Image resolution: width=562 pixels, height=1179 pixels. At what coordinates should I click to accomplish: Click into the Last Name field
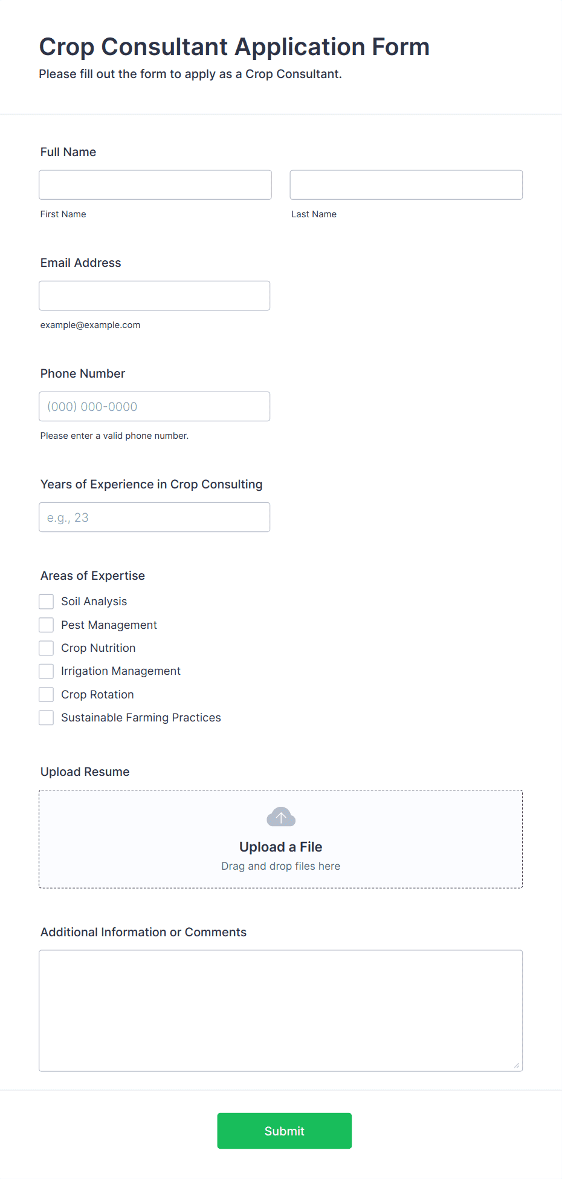406,185
